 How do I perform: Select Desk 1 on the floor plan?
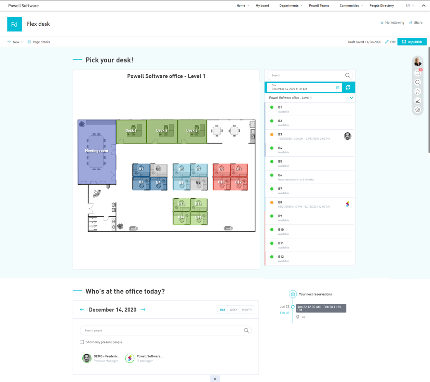pyautogui.click(x=131, y=131)
